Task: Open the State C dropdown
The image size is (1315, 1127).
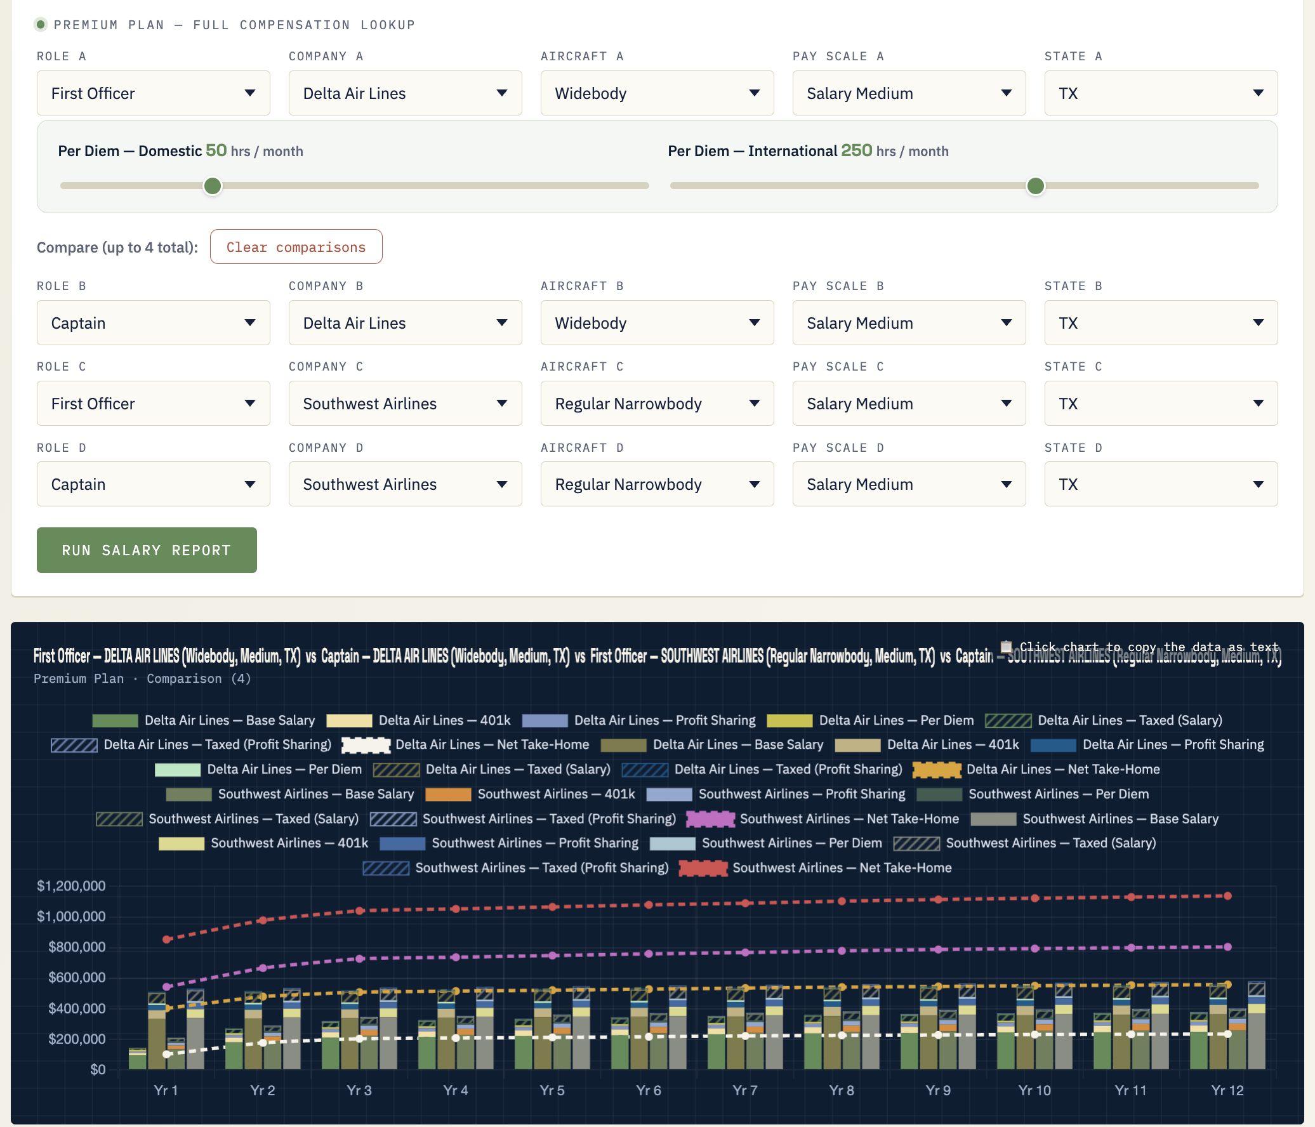Action: pyautogui.click(x=1161, y=404)
